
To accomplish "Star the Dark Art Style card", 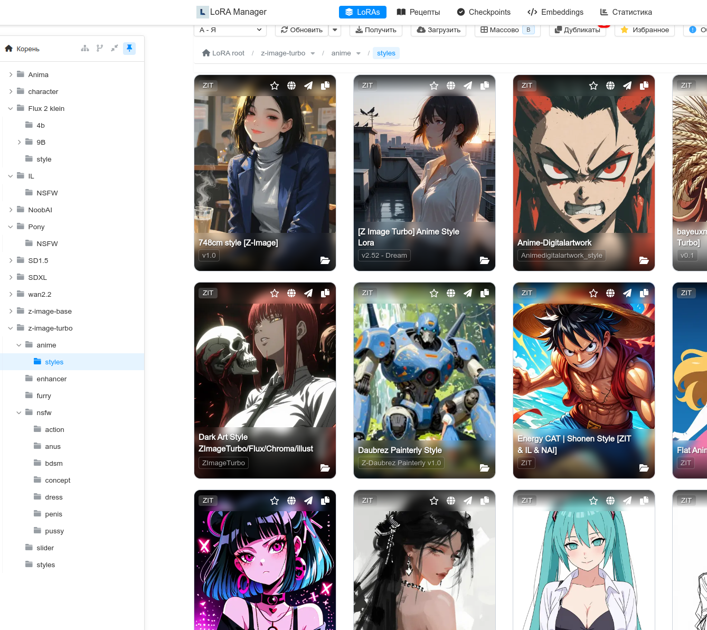I will (275, 293).
